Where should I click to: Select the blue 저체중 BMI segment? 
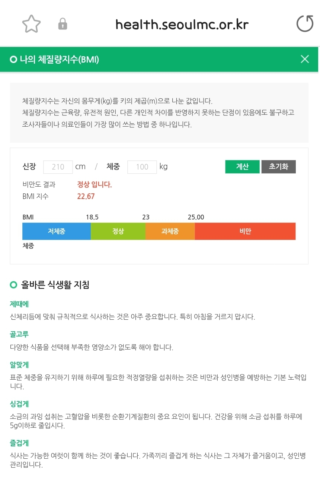pos(57,231)
